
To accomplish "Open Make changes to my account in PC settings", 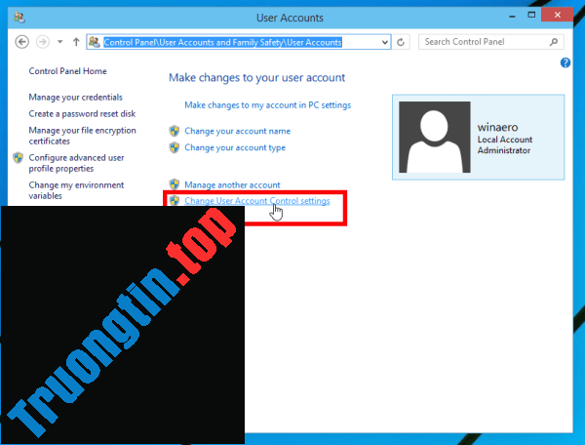I will 267,104.
